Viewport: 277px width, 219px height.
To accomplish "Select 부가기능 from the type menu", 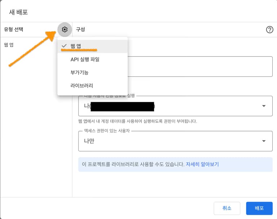I will 79,72.
